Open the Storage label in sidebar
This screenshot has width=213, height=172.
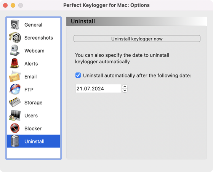34,103
